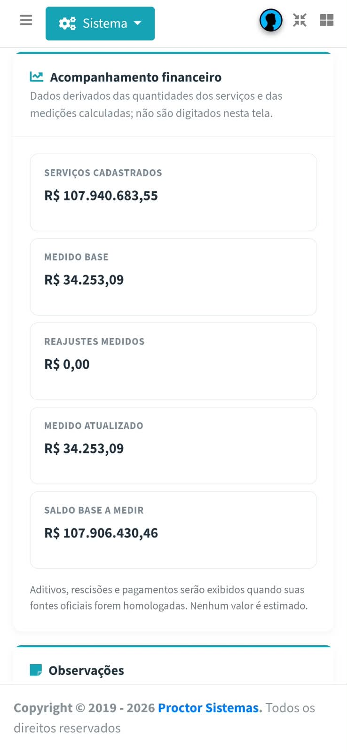Open the hamburger navigation menu

26,20
